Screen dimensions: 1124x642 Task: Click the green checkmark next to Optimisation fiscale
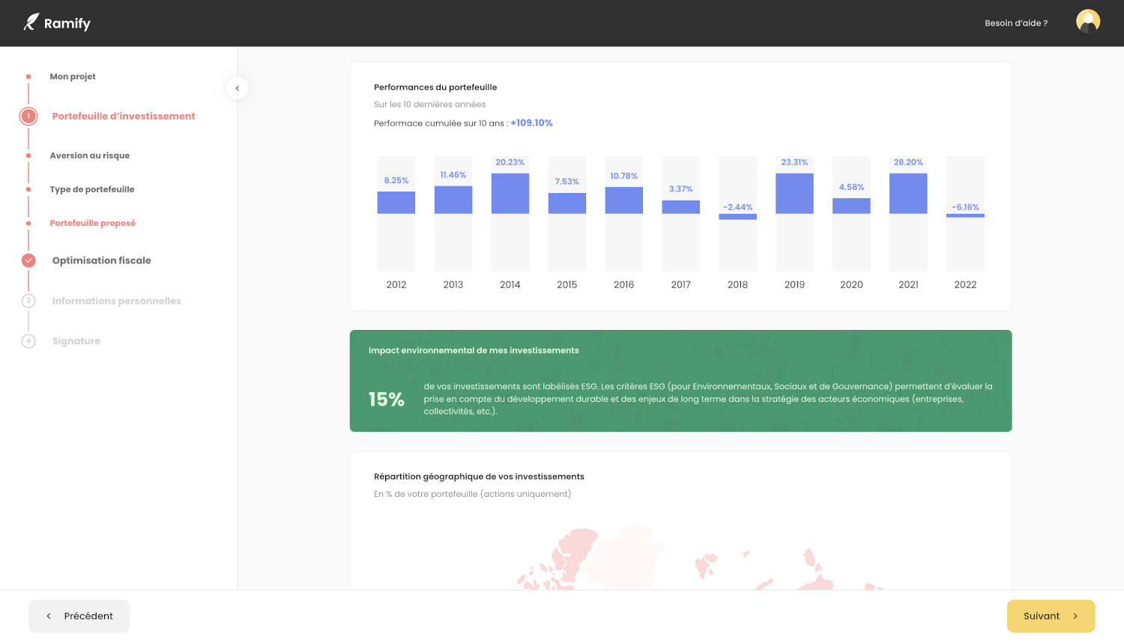coord(28,260)
